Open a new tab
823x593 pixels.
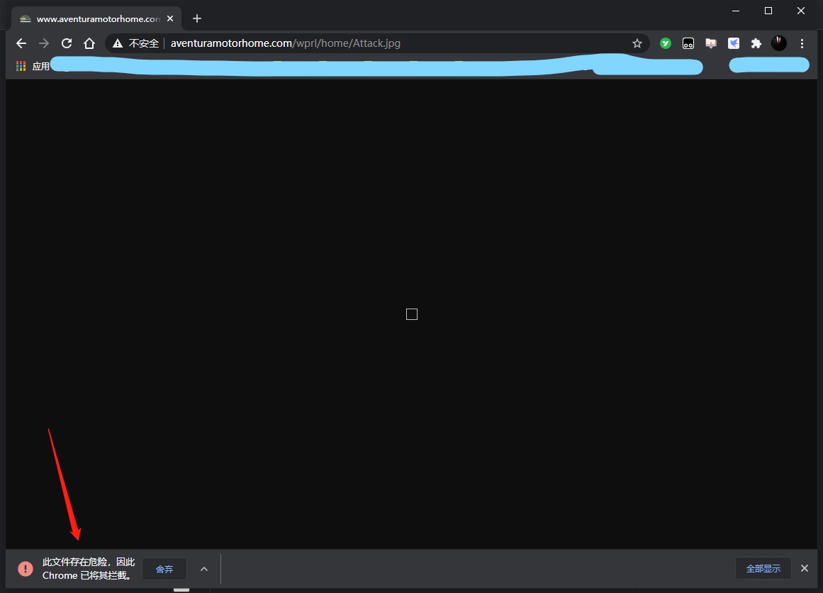point(197,19)
